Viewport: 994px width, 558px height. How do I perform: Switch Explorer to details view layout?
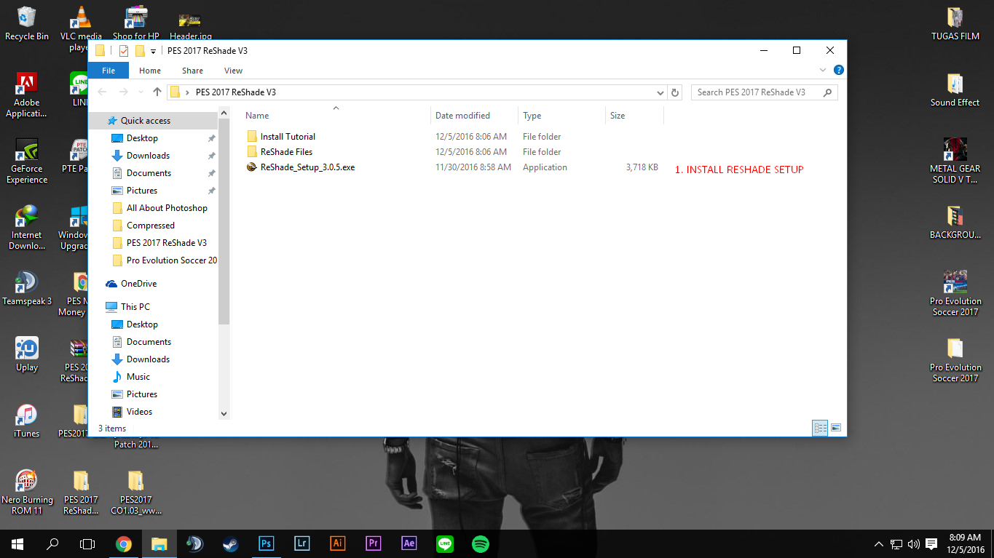[821, 428]
